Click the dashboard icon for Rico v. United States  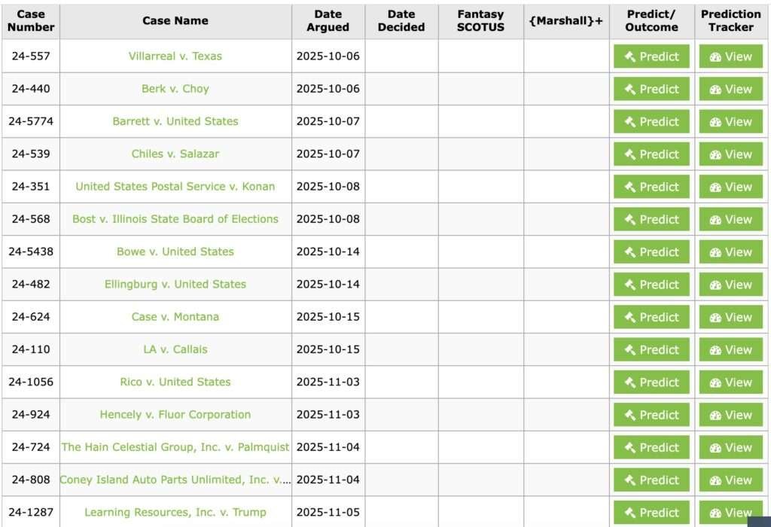[715, 382]
